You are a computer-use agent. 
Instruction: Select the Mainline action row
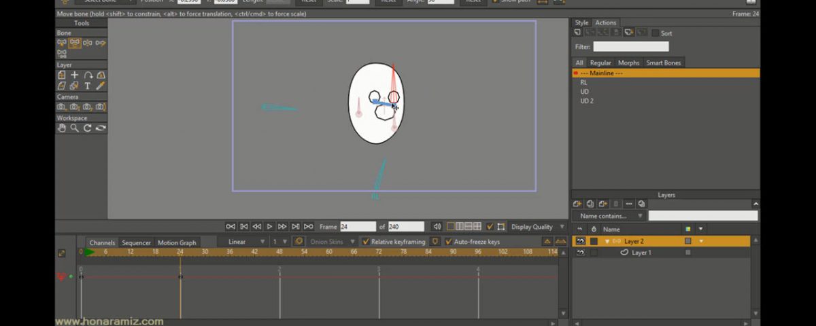pos(666,73)
